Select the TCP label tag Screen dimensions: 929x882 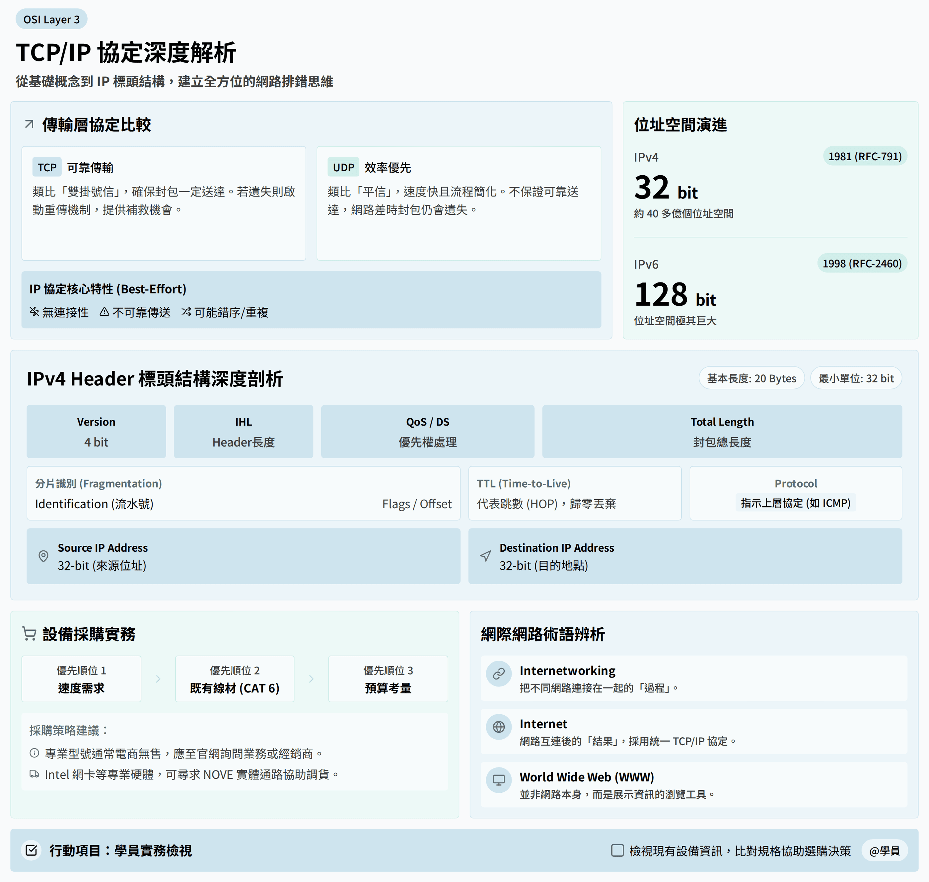(x=47, y=167)
